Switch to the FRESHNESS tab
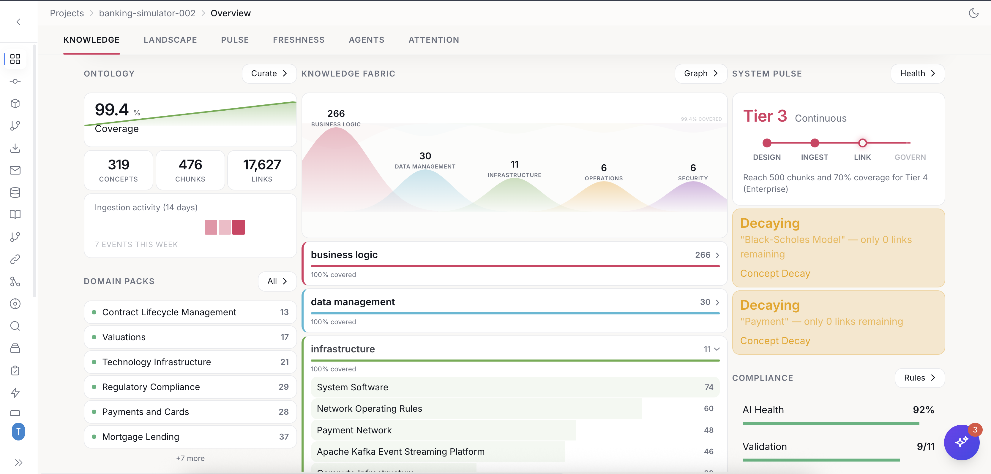Screen dimensions: 991x474 click(299, 39)
